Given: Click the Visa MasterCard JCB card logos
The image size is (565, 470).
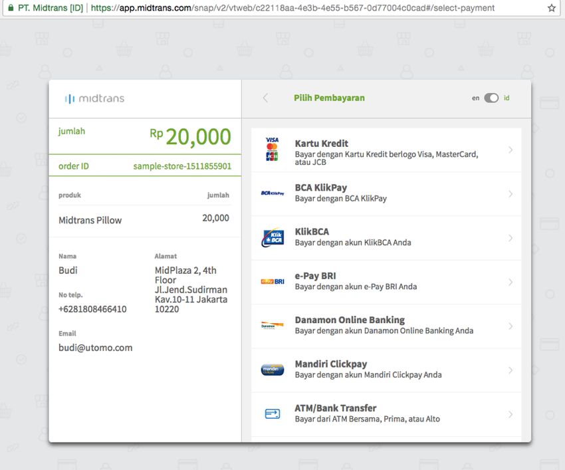Looking at the screenshot, I should pos(272,149).
